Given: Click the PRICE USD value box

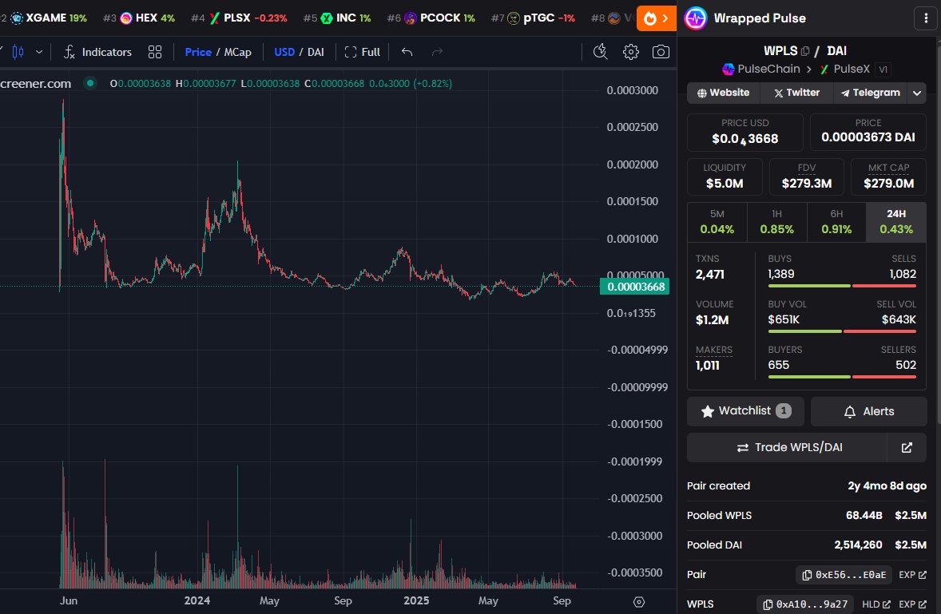Looking at the screenshot, I should pyautogui.click(x=744, y=132).
